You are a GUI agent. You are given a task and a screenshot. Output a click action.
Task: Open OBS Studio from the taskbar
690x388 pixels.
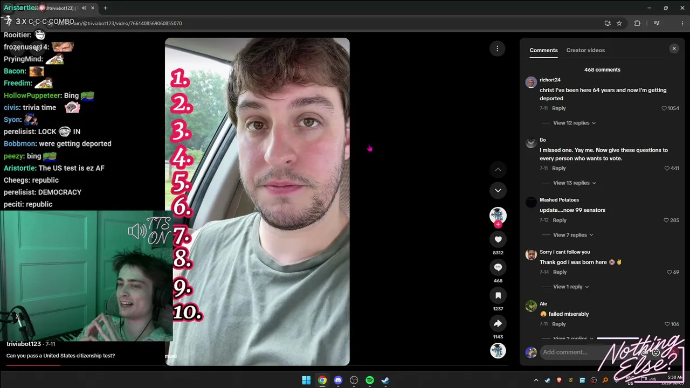(x=354, y=380)
